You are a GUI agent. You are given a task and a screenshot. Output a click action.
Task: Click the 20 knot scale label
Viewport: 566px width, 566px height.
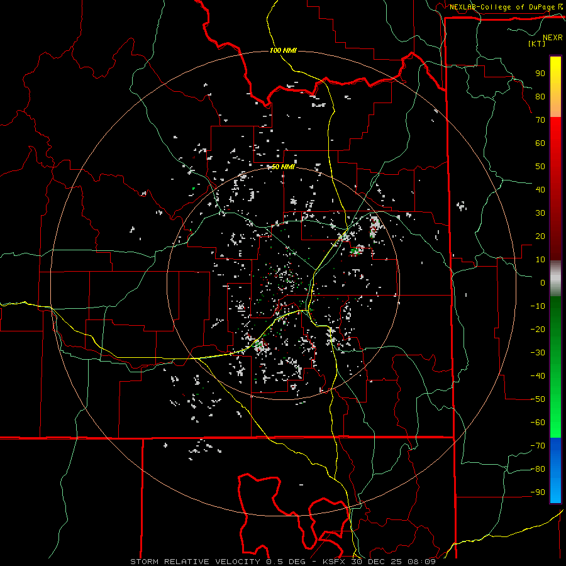[x=540, y=236]
